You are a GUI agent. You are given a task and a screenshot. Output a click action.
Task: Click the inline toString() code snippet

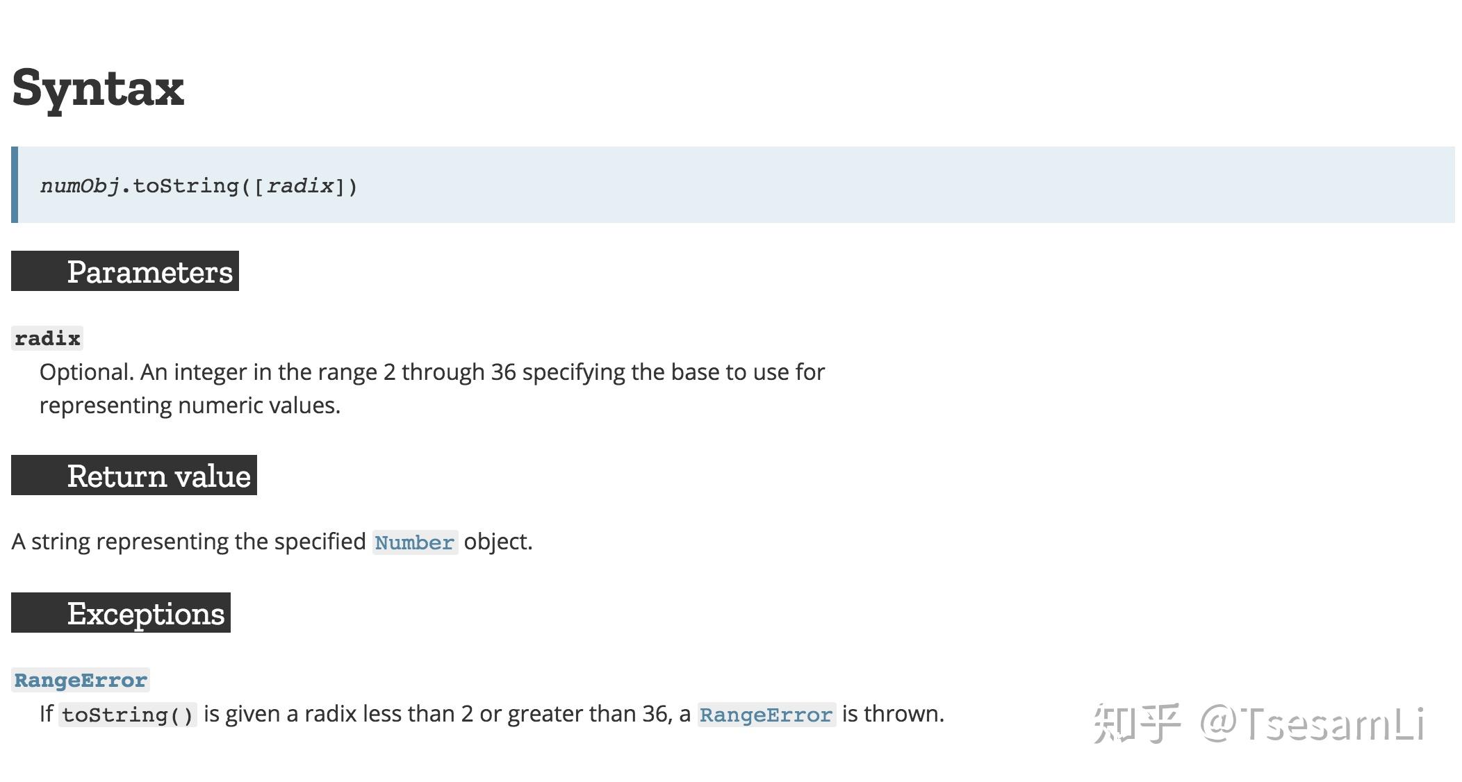[128, 715]
